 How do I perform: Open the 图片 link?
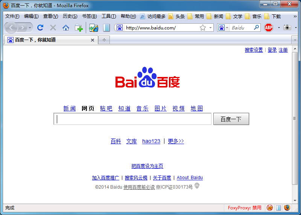[161, 108]
